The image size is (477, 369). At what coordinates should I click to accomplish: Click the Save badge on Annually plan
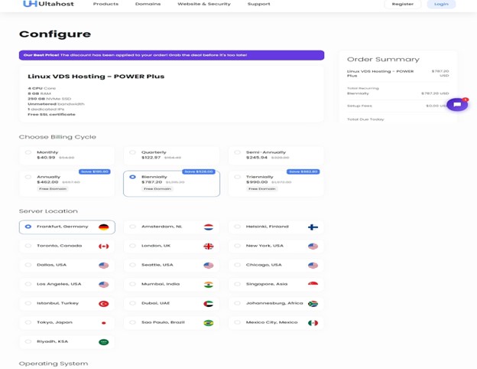point(95,171)
